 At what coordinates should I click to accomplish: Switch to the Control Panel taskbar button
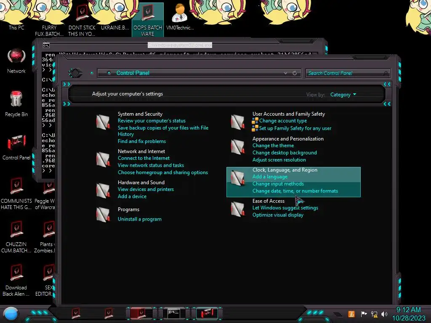(207, 313)
